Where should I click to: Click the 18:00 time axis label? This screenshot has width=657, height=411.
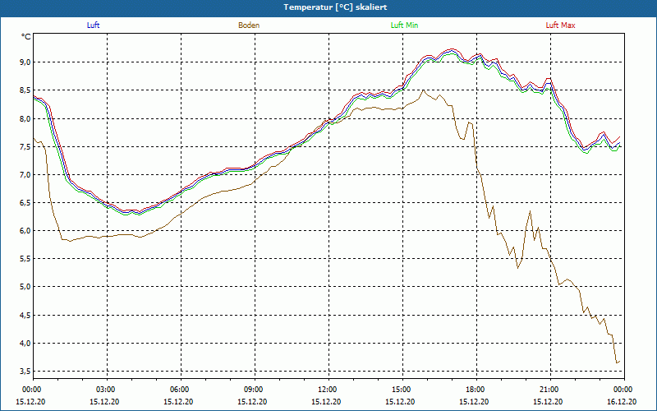pos(476,390)
